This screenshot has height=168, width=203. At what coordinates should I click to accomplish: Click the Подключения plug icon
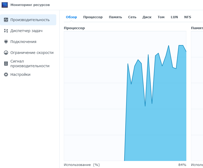click(6, 42)
